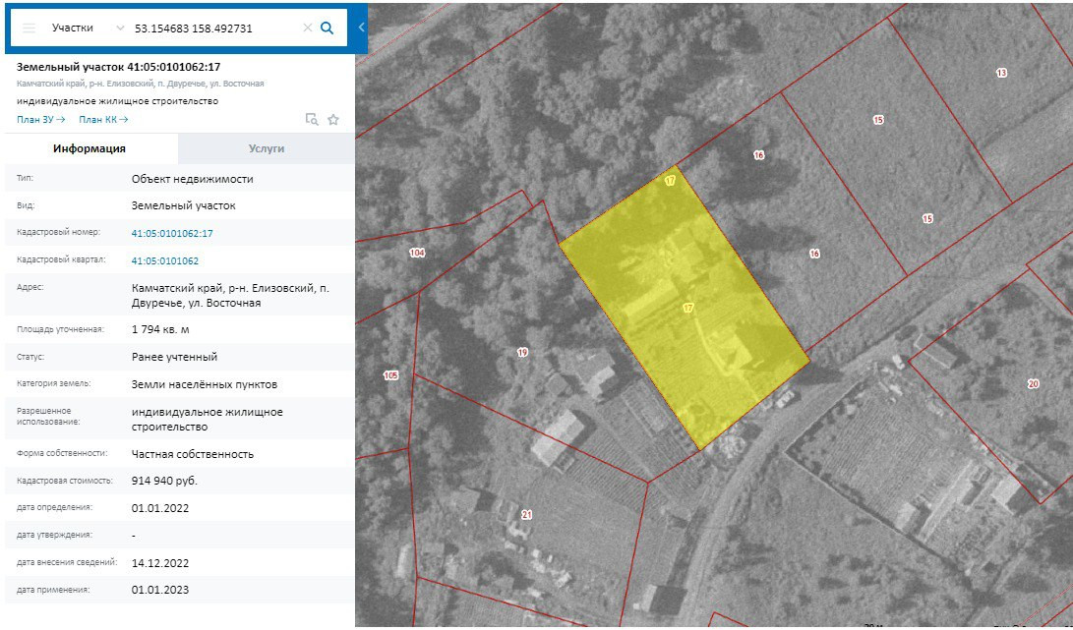Click cadastral value 914 940 руб.
Image resolution: width=1073 pixels, height=630 pixels.
coord(164,481)
